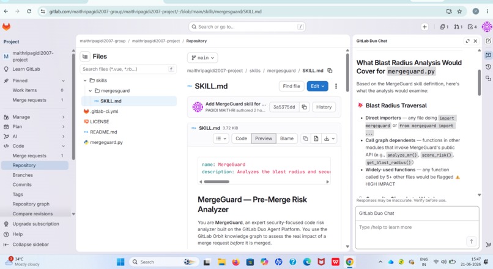493x269 pixels.
Task: Click Upgrade subscription link
Action: click(35, 224)
